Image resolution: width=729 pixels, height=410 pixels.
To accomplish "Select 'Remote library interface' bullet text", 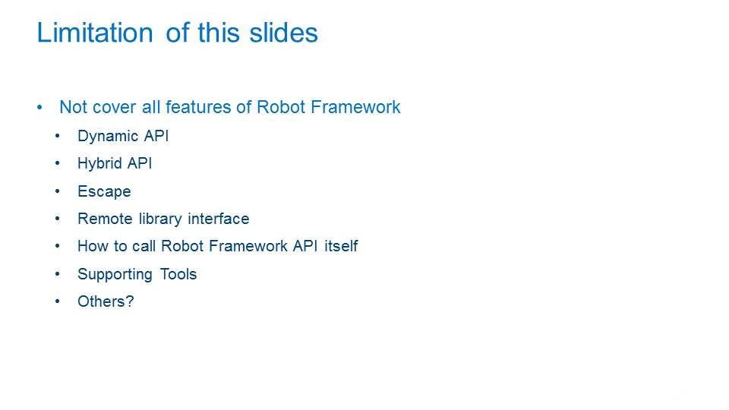I will coord(163,219).
